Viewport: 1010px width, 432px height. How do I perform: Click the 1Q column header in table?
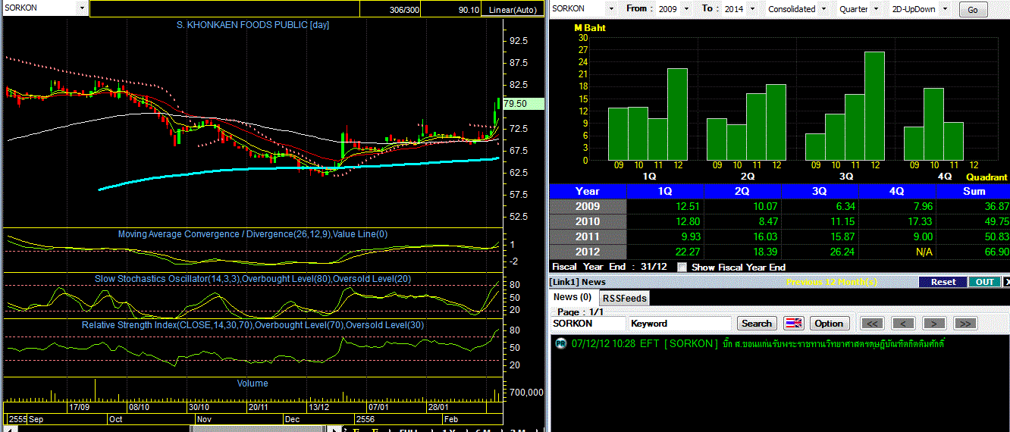pos(664,191)
